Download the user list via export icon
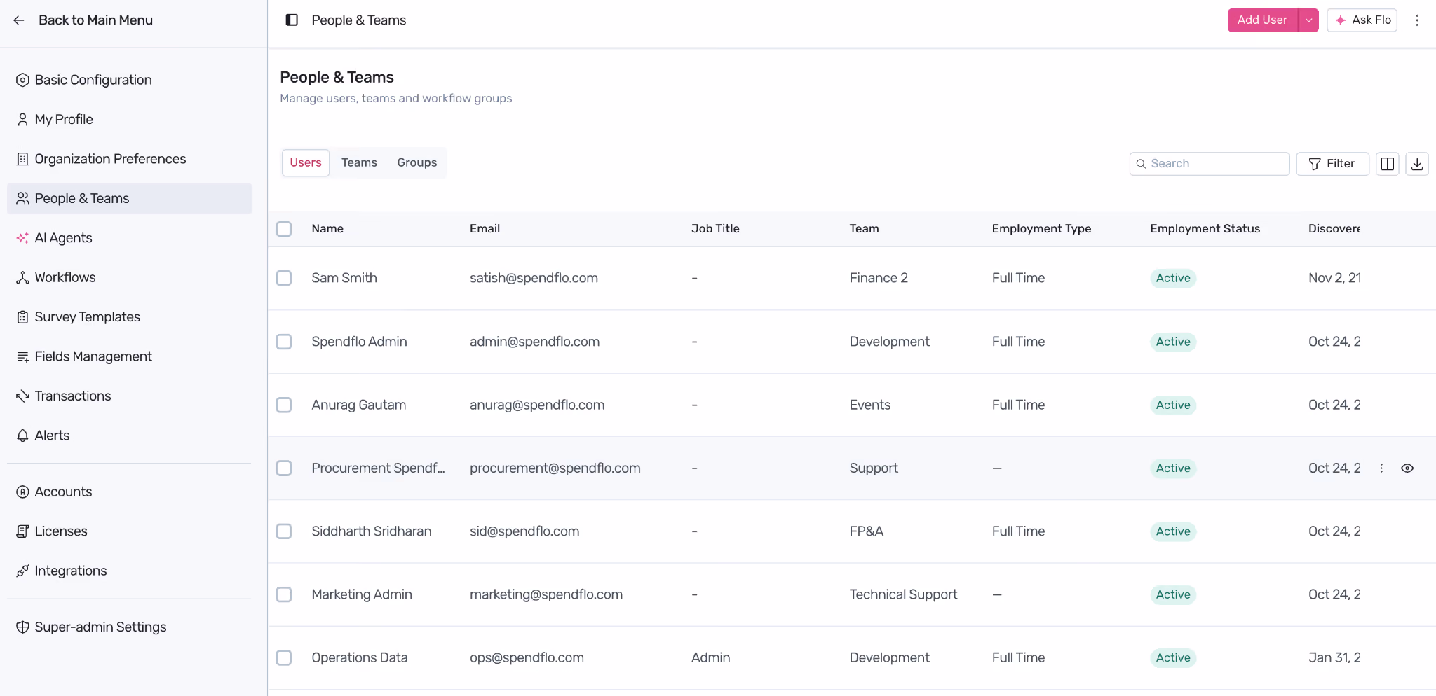 pyautogui.click(x=1417, y=164)
